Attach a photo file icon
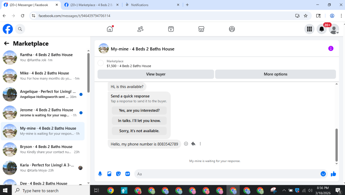Viewport: 345px width, 195px height. click(109, 174)
